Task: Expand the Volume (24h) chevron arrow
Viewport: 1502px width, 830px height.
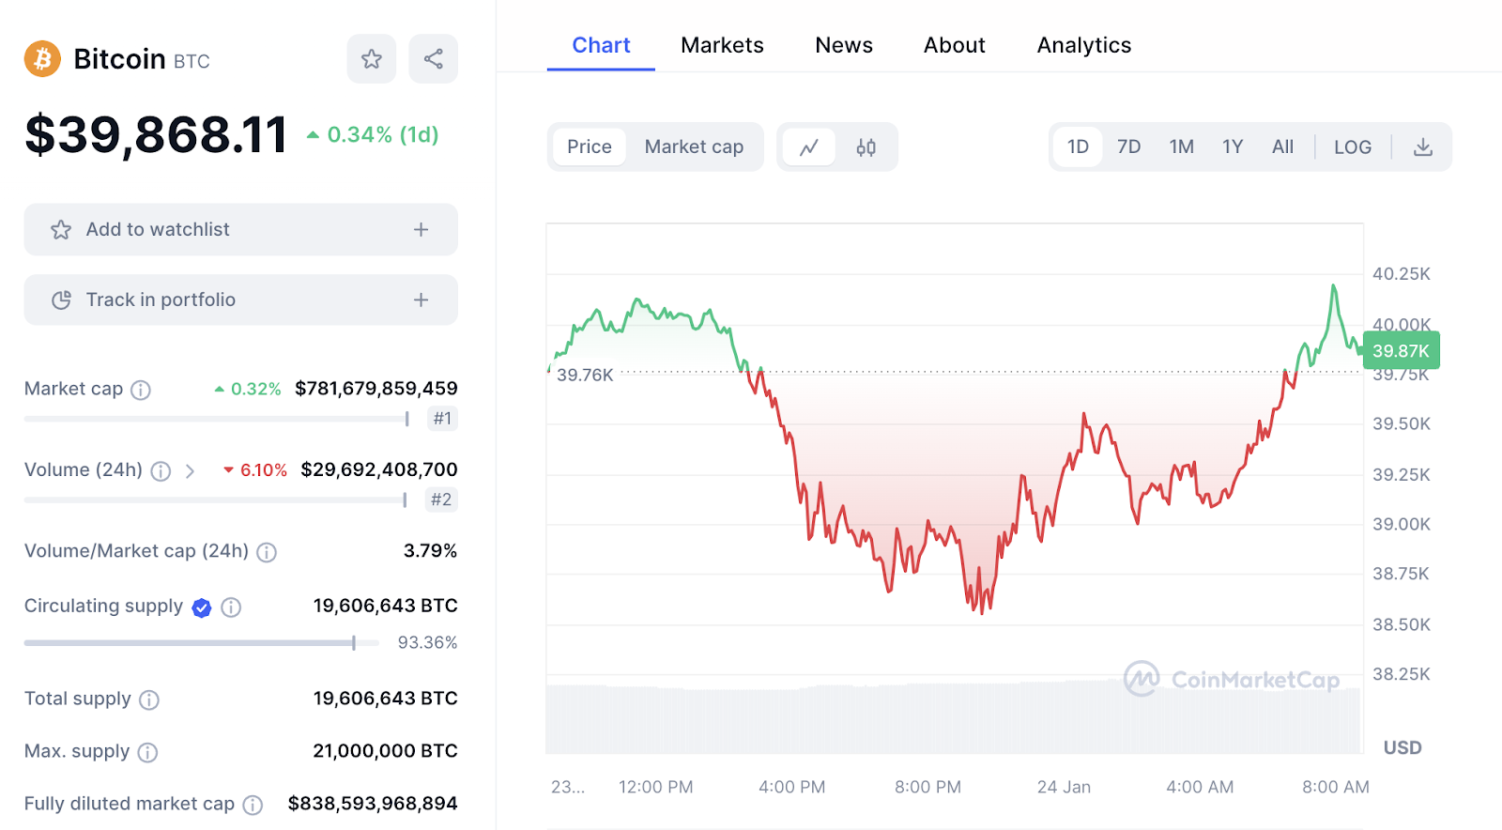Action: point(190,471)
